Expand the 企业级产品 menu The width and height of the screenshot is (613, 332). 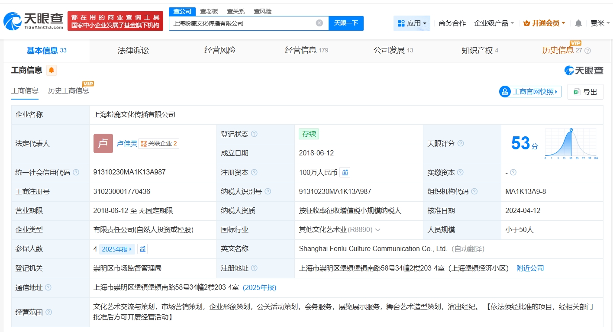[x=494, y=23]
